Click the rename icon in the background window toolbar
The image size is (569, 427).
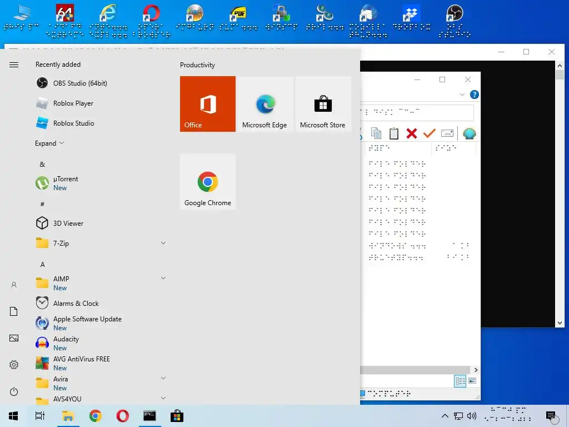pos(447,133)
